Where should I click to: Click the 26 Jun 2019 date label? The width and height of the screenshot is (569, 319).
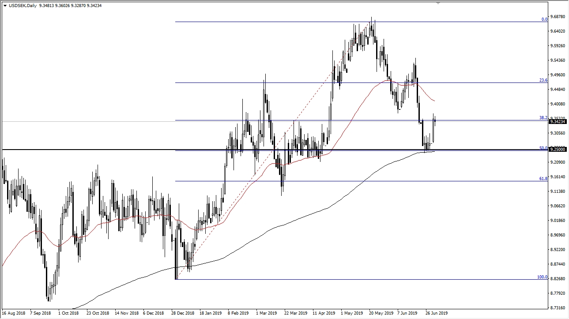437,314
